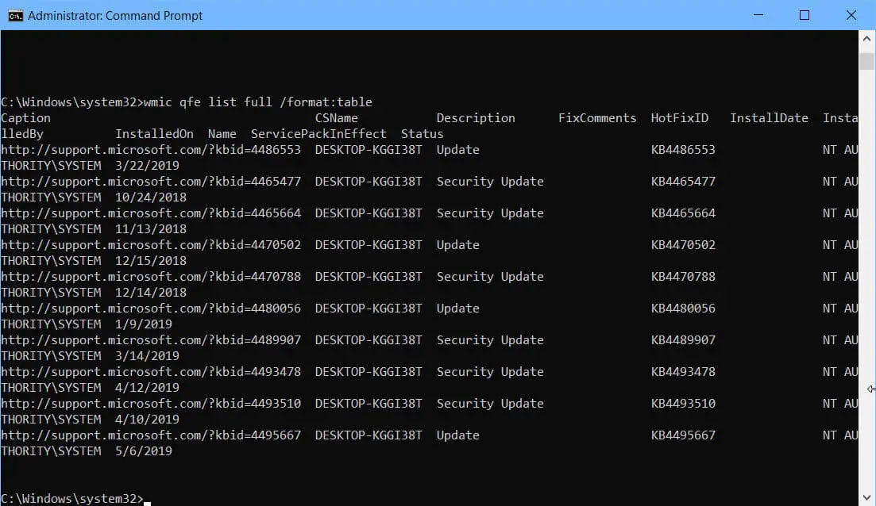Open the support link for kbid 4489907
This screenshot has height=506, width=876.
(151, 339)
